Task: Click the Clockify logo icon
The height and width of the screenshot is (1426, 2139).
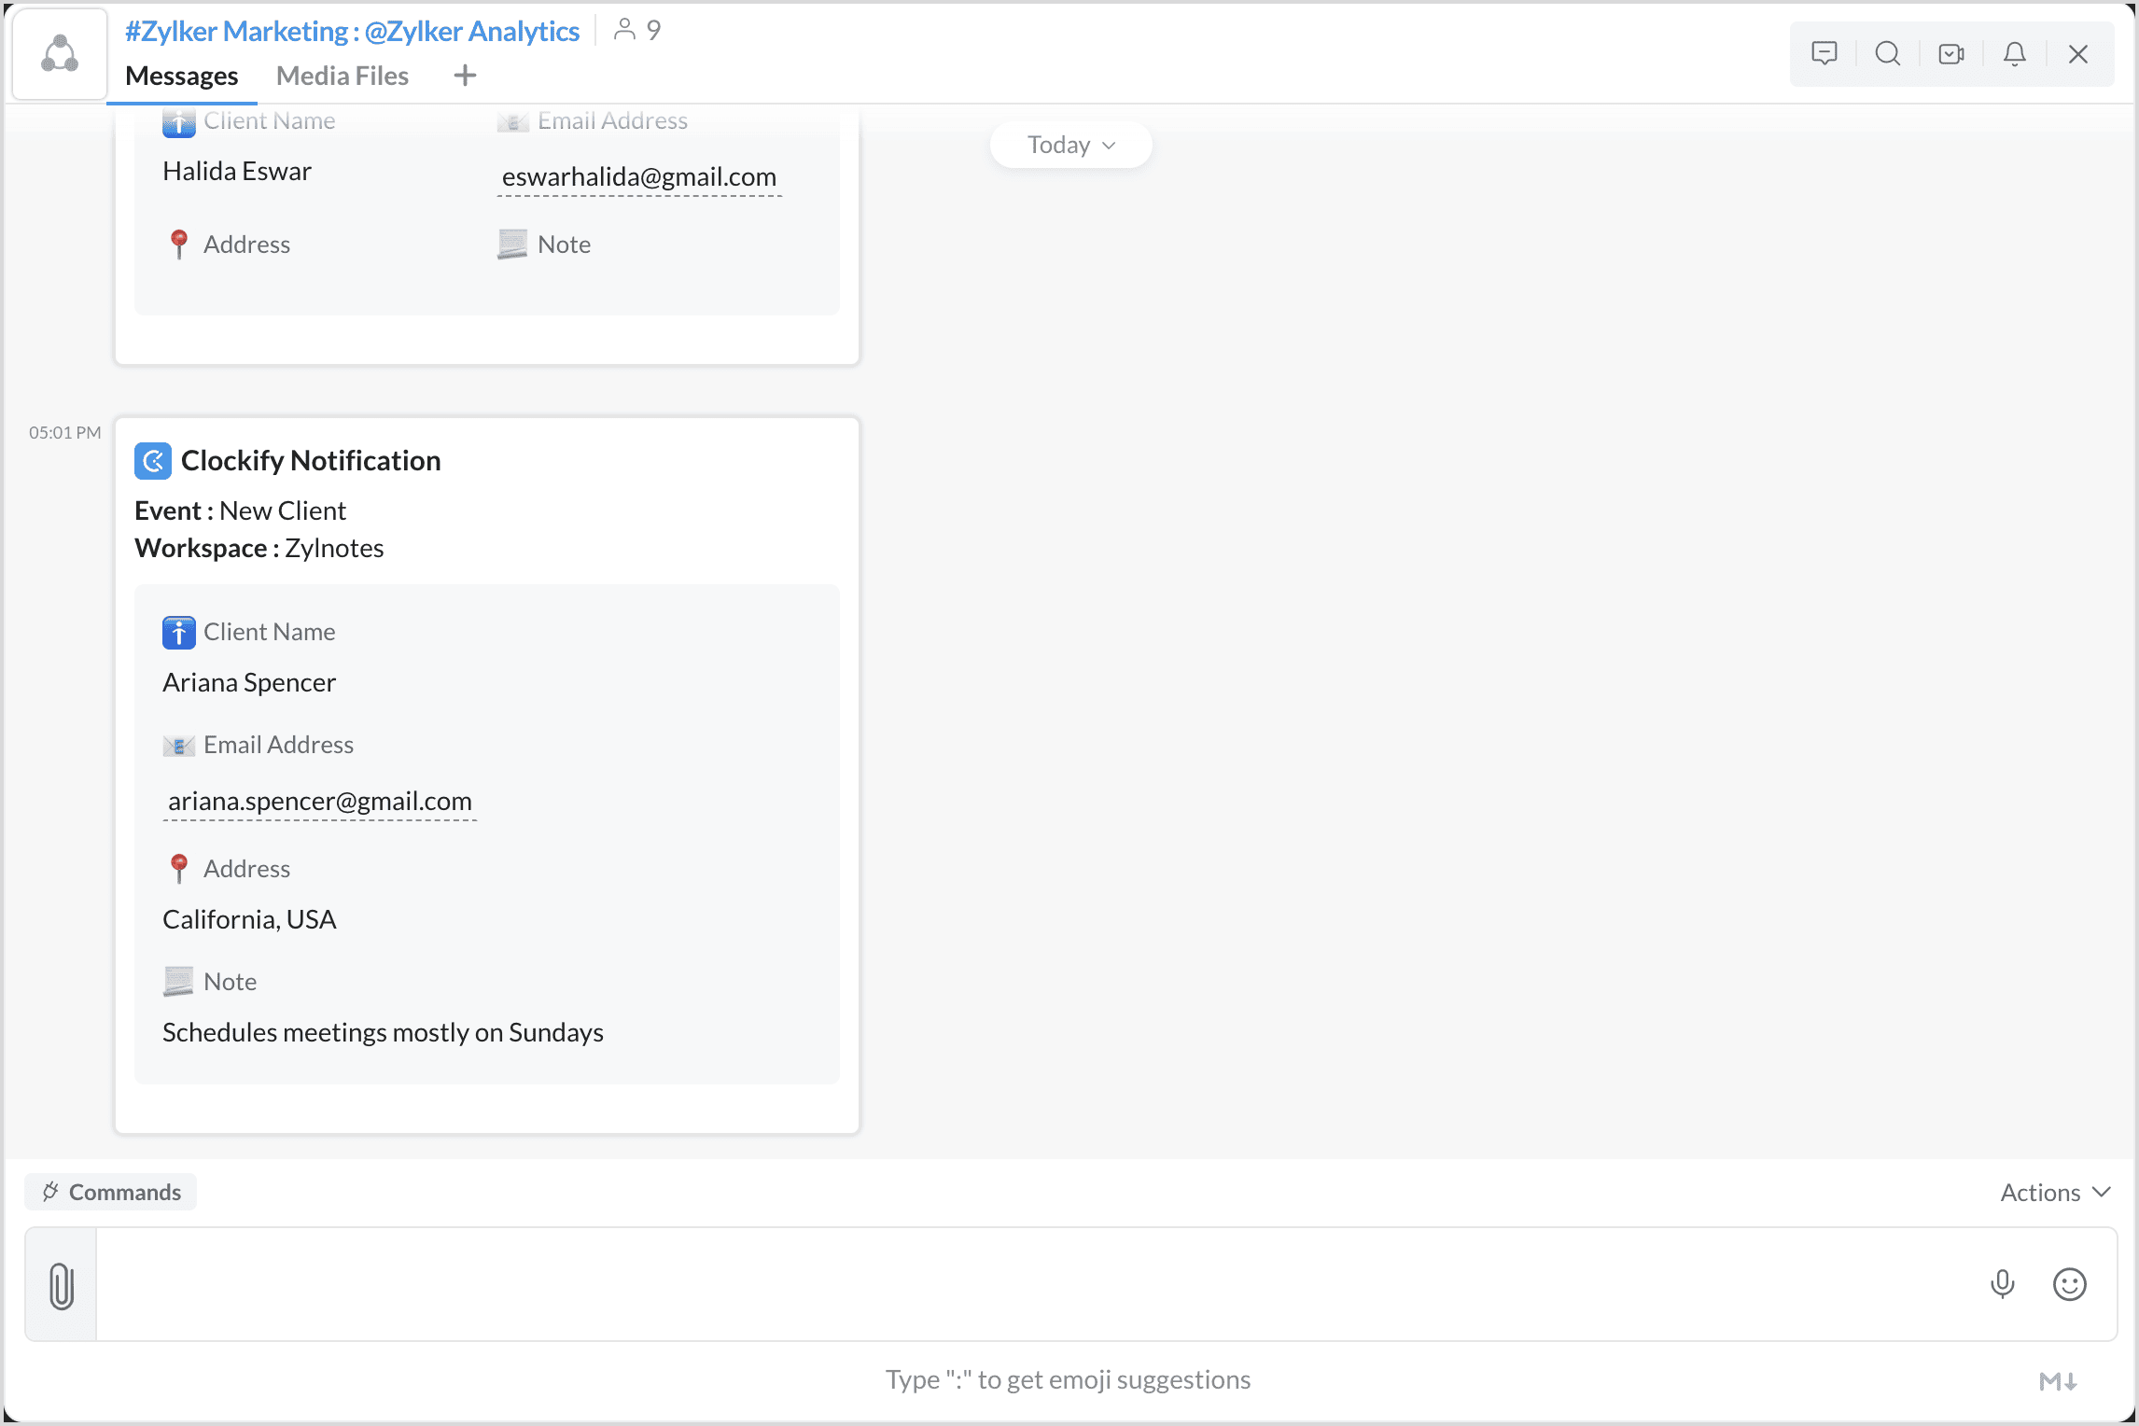Action: click(x=153, y=461)
